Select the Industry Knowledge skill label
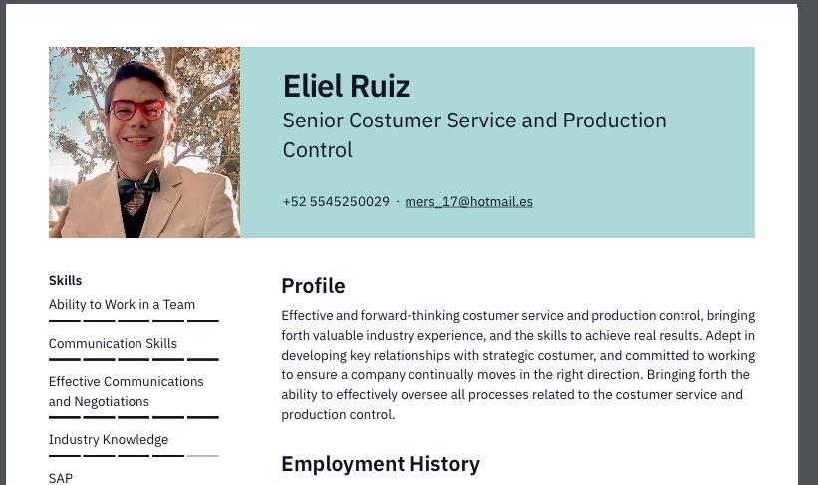818x485 pixels. coord(109,440)
